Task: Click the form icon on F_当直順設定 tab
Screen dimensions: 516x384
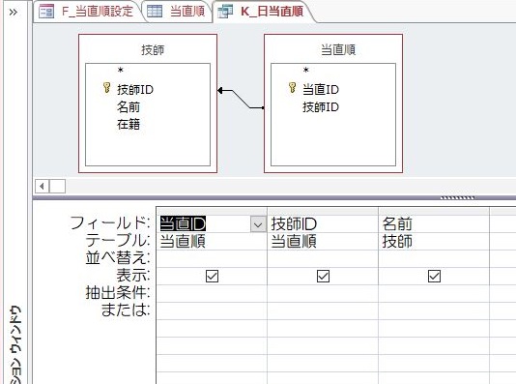Action: click(46, 12)
